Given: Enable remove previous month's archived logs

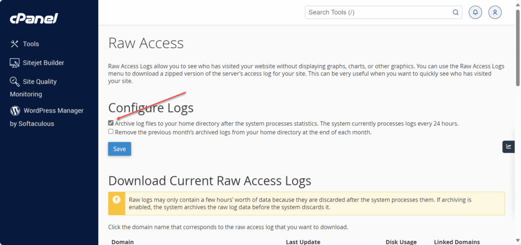Looking at the screenshot, I should coord(111,132).
